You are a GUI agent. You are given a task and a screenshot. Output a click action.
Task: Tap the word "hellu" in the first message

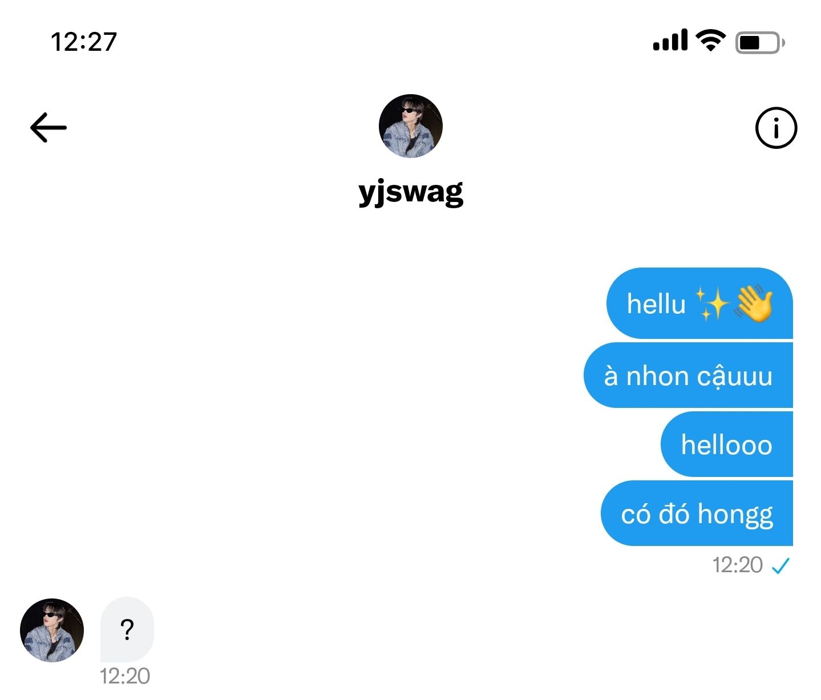click(656, 304)
